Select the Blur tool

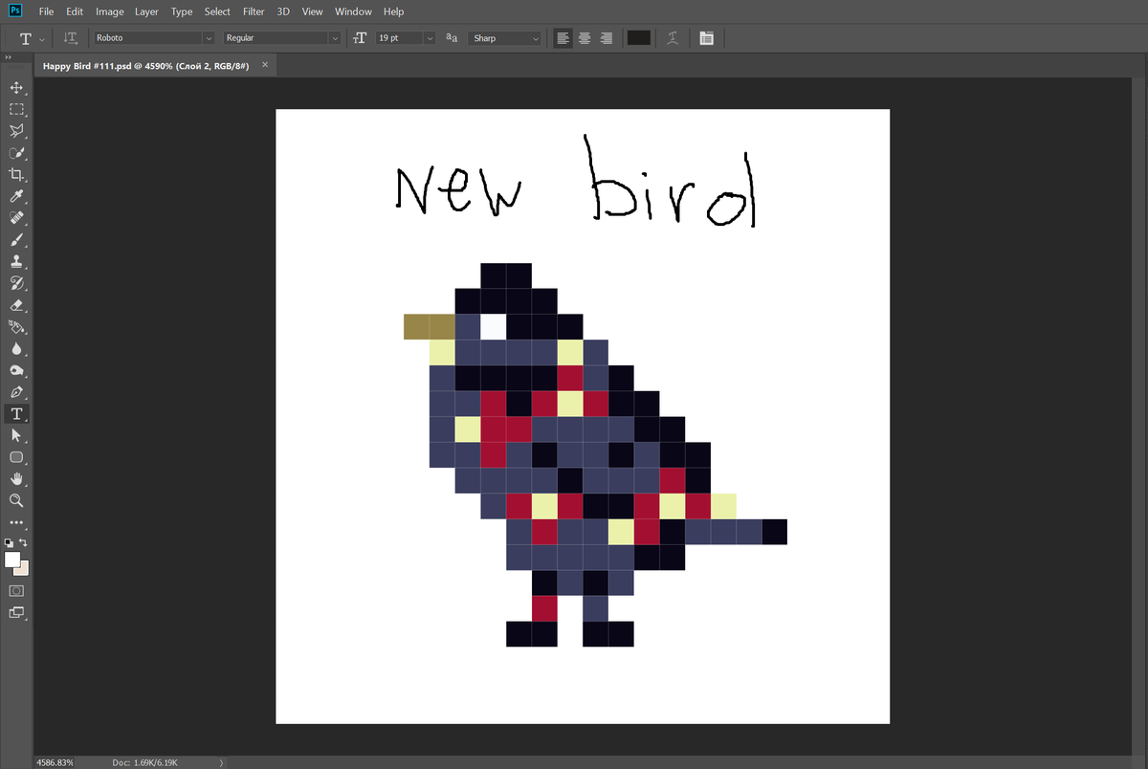tap(16, 348)
